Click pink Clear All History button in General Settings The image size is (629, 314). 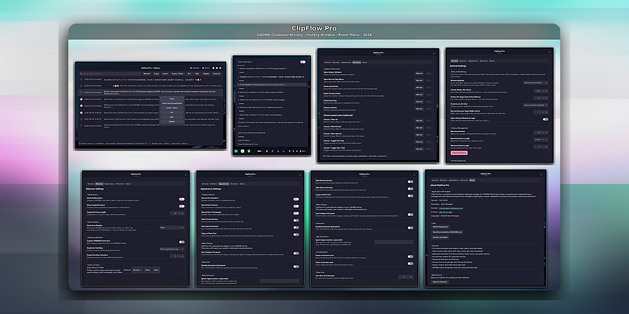pos(459,153)
